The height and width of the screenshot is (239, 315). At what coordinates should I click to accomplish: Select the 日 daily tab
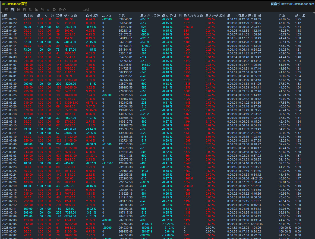click(x=12, y=10)
